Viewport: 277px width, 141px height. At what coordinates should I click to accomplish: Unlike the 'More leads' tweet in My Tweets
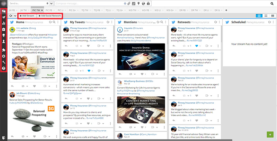coord(89,71)
